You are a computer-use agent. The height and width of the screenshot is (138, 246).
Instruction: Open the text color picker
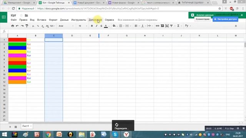(x=106, y=26)
